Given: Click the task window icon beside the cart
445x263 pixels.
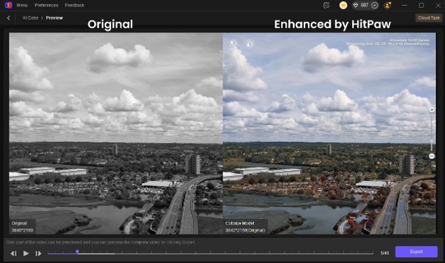Looking at the screenshot, I should point(327,6).
